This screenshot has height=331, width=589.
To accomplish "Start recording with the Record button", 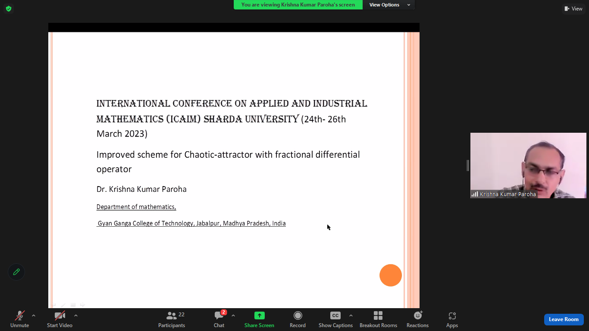I will 298,319.
